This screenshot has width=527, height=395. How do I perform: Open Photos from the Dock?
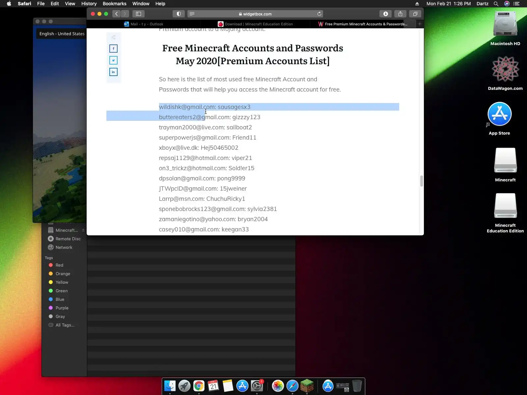tap(278, 386)
